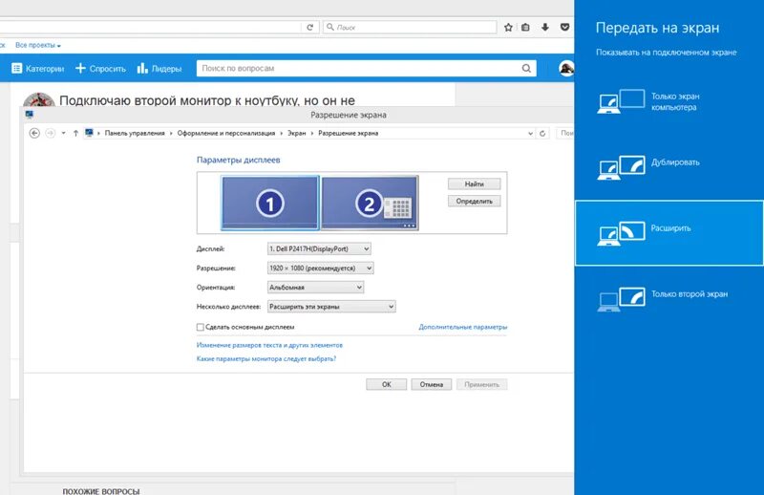Expand the 'Разрешение' 1920 × 1080 dropdown
Screen dimensions: 764x495
coord(320,269)
